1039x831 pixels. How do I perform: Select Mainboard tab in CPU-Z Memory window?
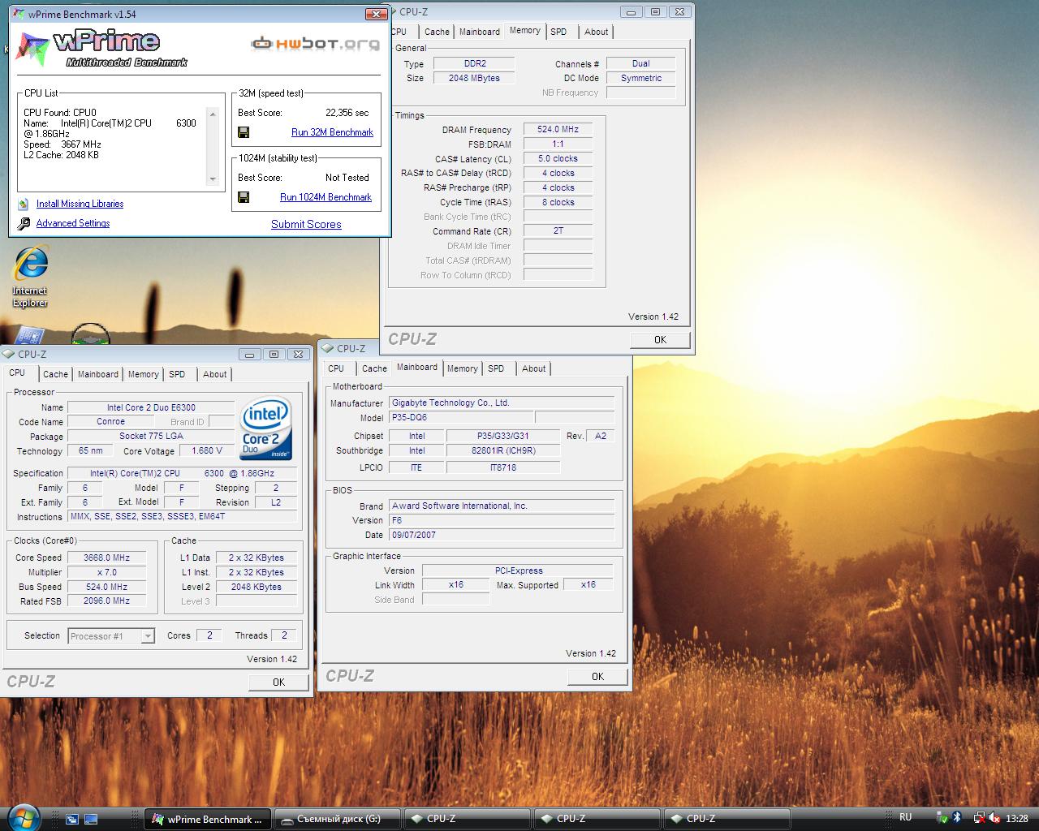pyautogui.click(x=480, y=32)
